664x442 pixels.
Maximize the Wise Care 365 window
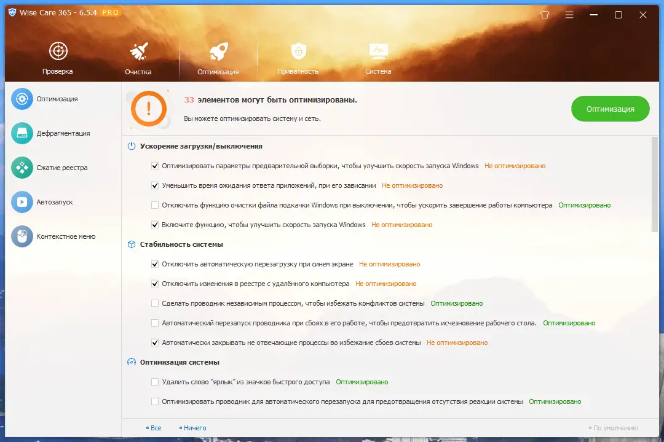tap(619, 15)
